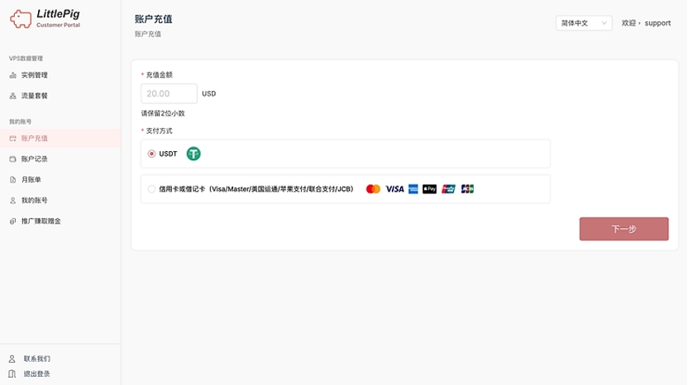Click the UnionPay logo

point(449,189)
